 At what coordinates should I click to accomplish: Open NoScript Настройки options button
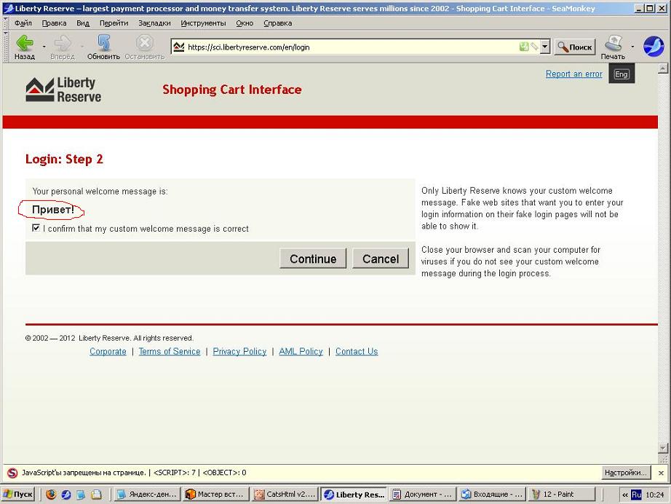625,473
